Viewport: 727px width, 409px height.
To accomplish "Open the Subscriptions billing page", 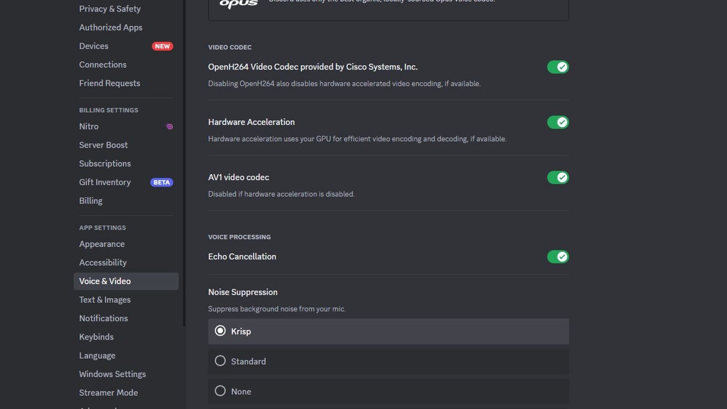I will [x=105, y=164].
